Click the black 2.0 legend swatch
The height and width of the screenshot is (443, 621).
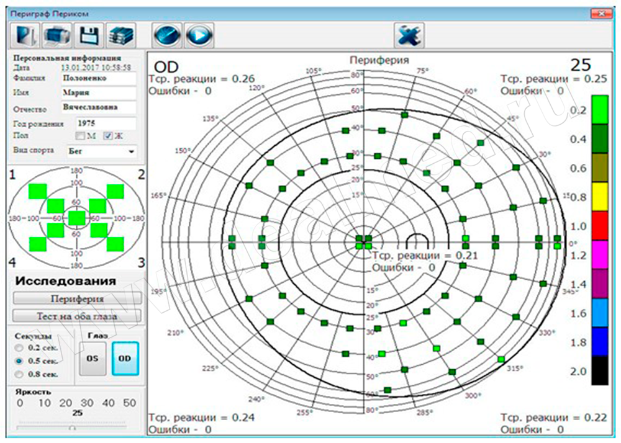(x=600, y=370)
